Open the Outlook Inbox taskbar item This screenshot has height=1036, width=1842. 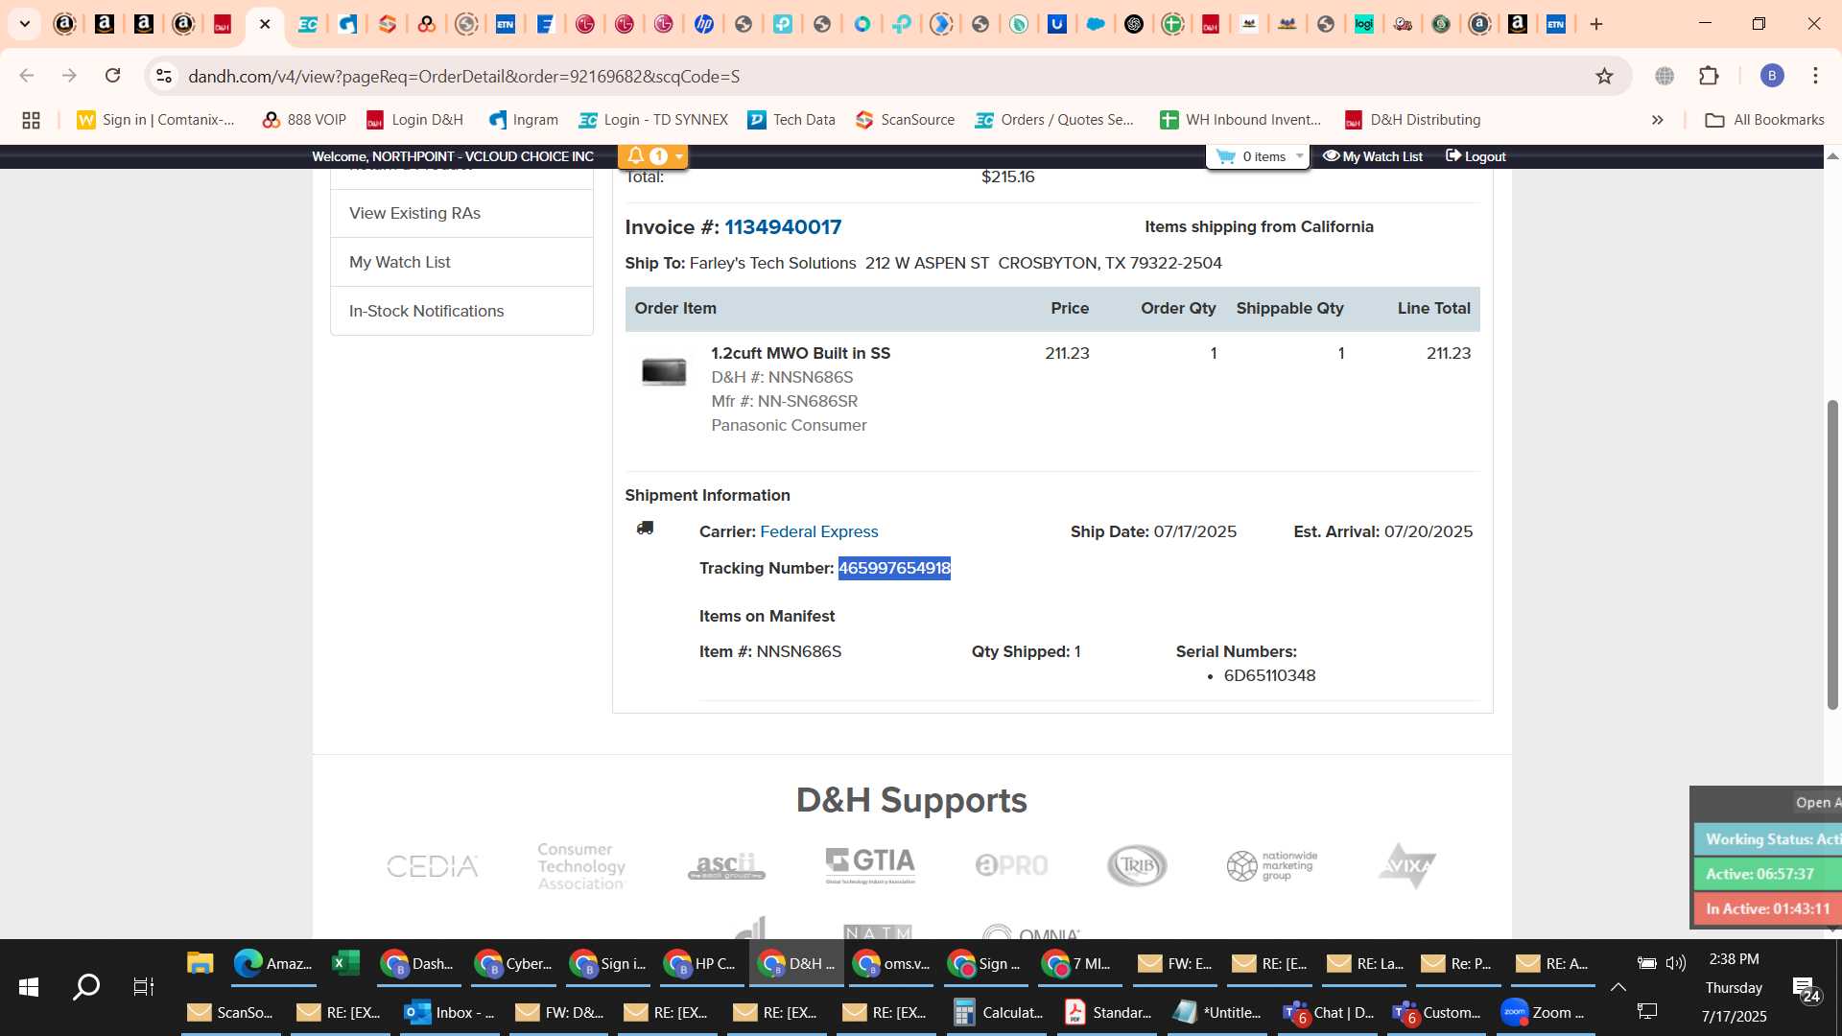[449, 1012]
